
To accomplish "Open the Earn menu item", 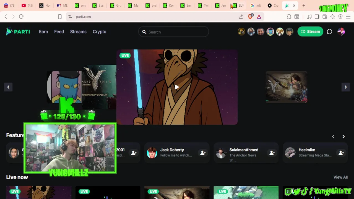I will tap(43, 32).
